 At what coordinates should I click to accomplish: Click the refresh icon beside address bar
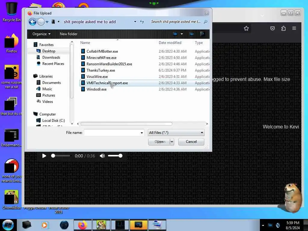point(142,22)
